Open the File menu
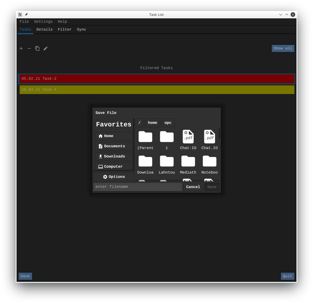Screen dimensions: 313x303 (24, 22)
